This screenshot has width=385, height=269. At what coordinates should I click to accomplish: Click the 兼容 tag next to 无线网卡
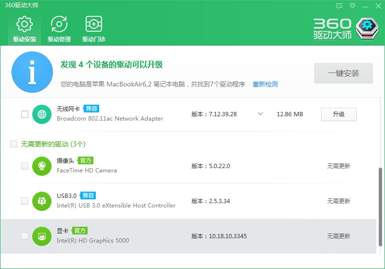pos(91,109)
